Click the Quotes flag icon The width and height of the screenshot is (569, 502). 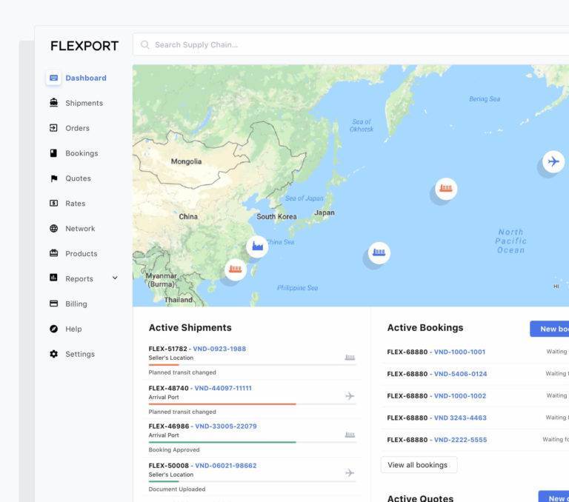(x=53, y=178)
